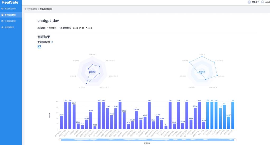Click the bar labeled 50.55

pyautogui.click(x=111, y=122)
